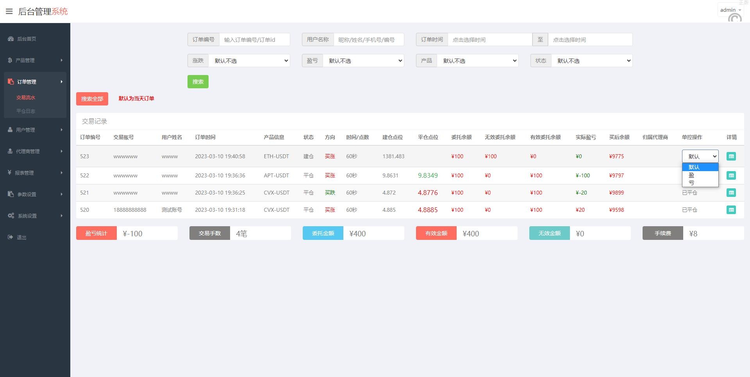Click the 后台首页 dashboard icon
Screen dimensions: 750x377
[11, 39]
